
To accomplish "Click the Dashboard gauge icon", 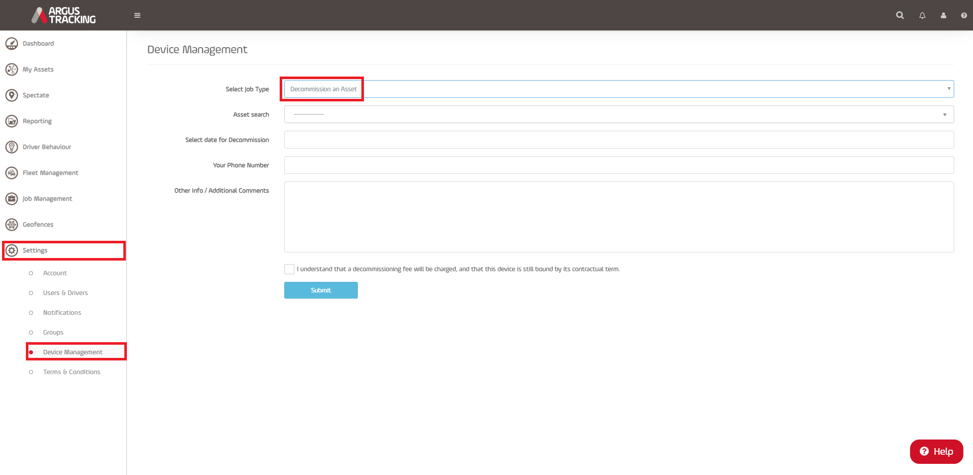I will (12, 44).
